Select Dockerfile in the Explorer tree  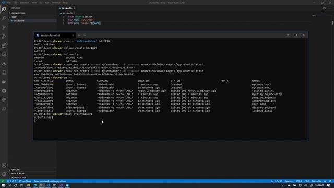pos(32,21)
